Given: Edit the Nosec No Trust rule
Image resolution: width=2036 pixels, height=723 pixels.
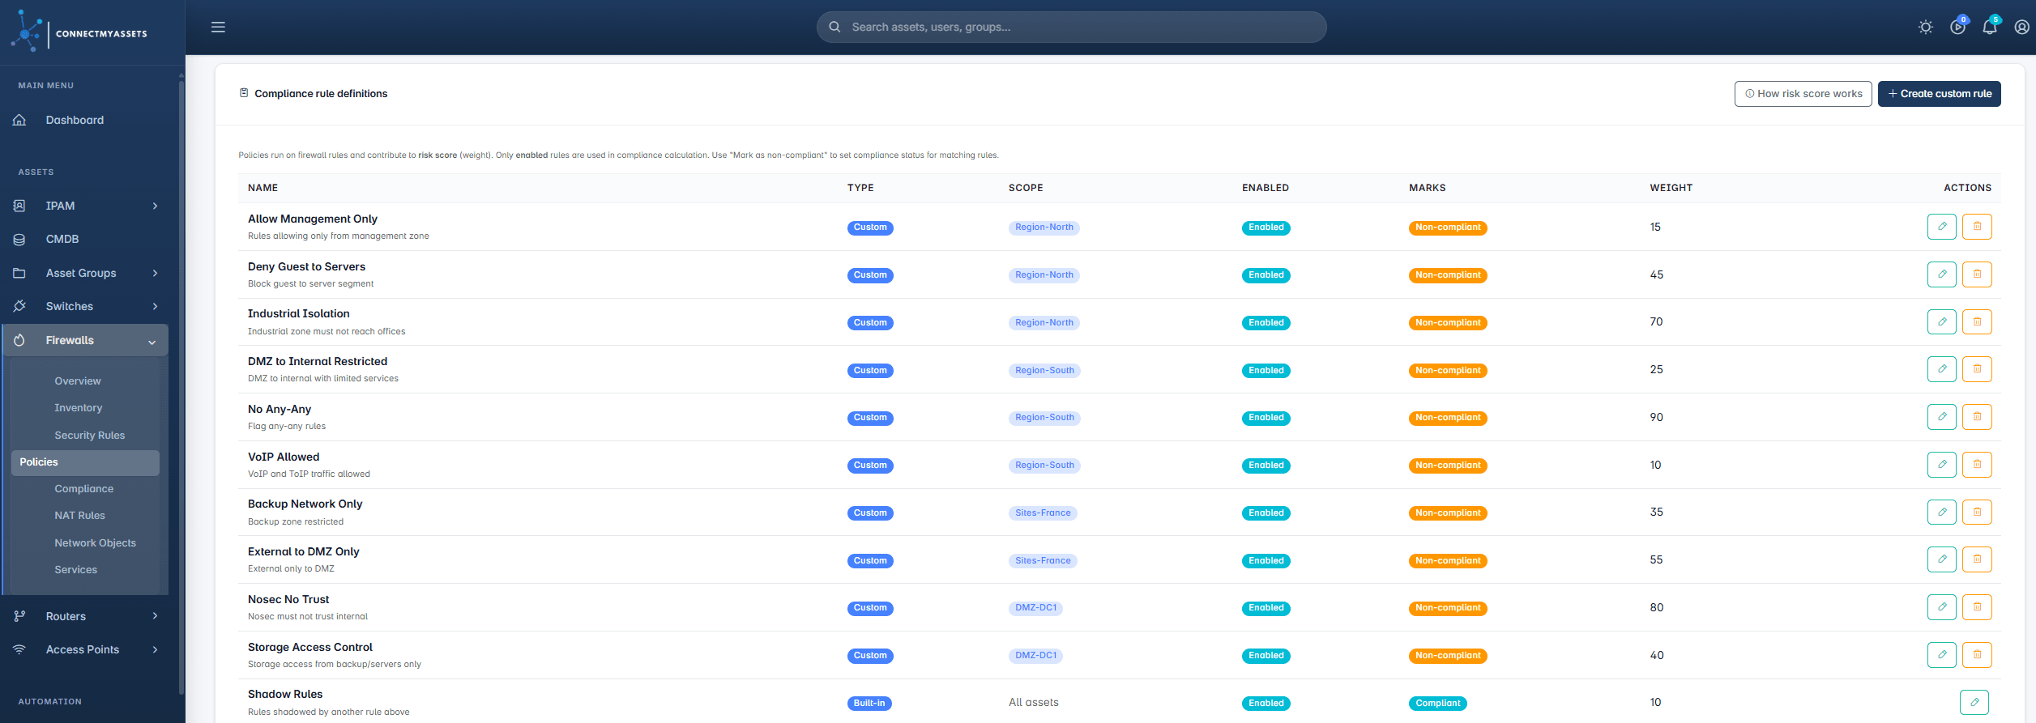Looking at the screenshot, I should (x=1942, y=607).
